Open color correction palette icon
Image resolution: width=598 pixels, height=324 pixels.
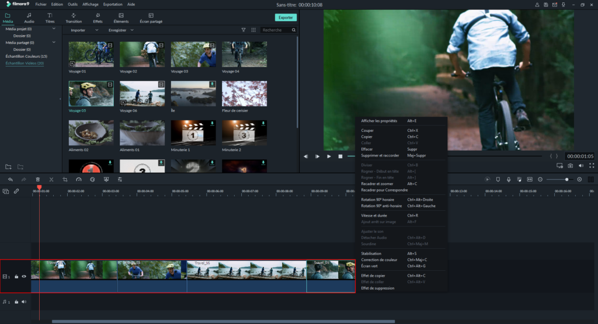pyautogui.click(x=92, y=180)
